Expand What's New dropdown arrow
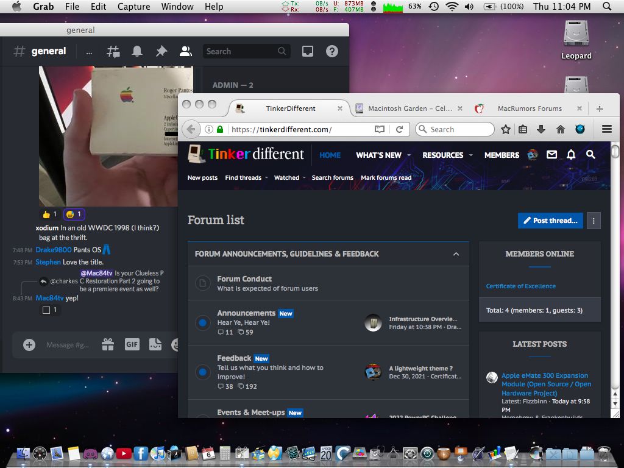624x468 pixels. pos(409,155)
